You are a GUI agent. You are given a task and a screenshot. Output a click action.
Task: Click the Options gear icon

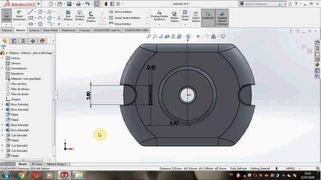coord(118,3)
